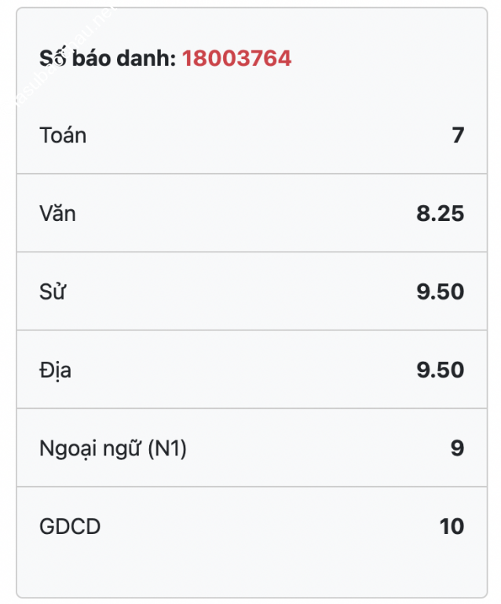Click the Ngoại ngữ (N1) label
Image resolution: width=501 pixels, height=604 pixels.
pos(113,448)
